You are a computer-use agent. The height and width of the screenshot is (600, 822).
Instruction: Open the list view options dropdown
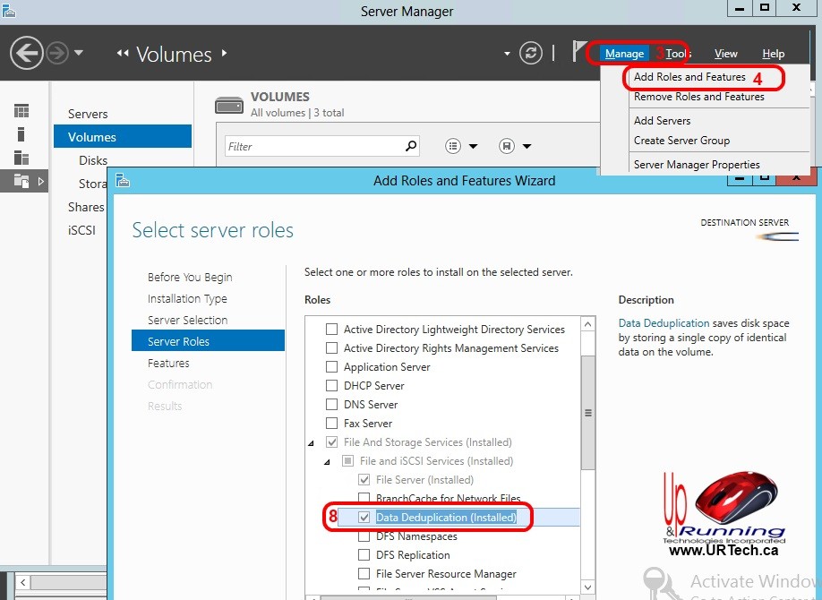point(461,146)
